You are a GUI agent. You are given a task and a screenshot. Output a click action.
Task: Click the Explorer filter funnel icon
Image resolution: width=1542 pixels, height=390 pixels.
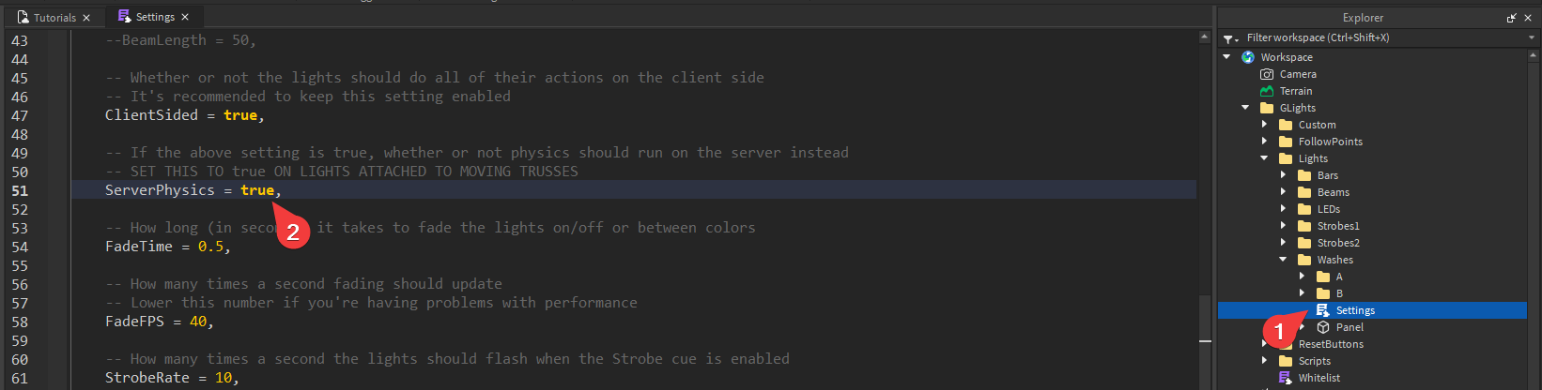[1228, 38]
